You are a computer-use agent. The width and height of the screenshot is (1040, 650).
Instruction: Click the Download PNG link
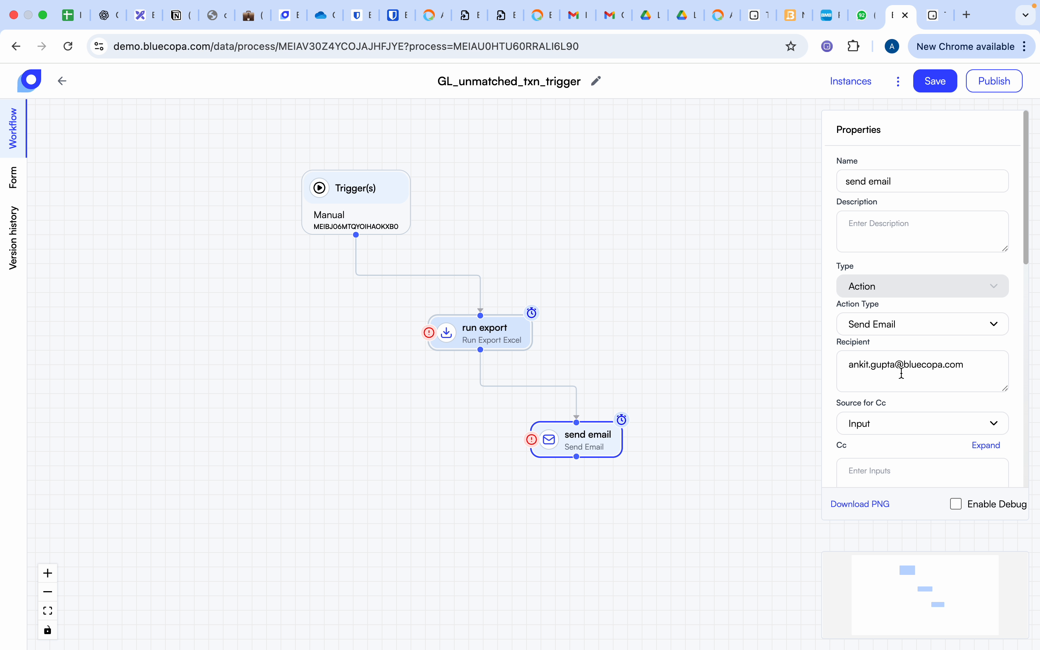(859, 503)
